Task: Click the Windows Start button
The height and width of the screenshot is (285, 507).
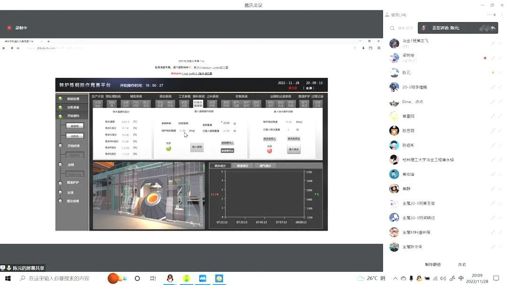Action: (x=8, y=278)
